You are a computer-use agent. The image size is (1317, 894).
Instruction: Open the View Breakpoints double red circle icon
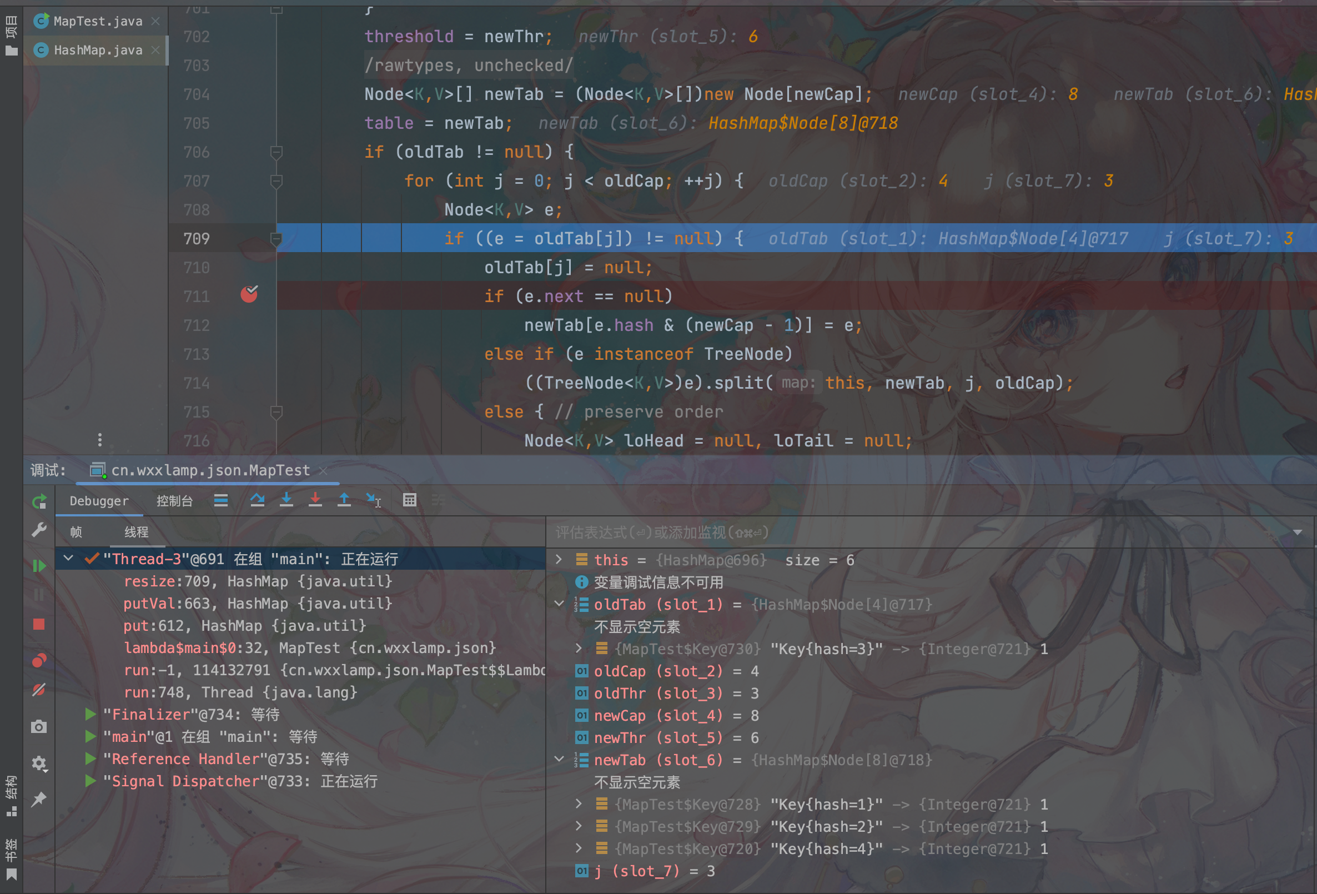click(x=39, y=660)
